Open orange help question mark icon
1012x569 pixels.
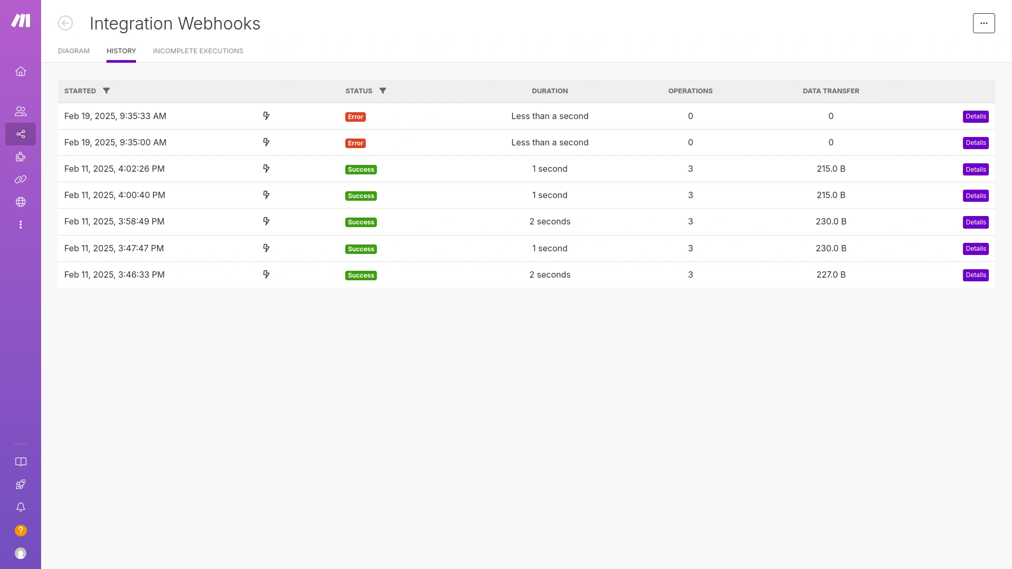pyautogui.click(x=21, y=531)
